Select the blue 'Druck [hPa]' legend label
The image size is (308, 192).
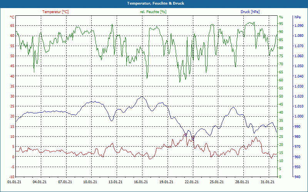pyautogui.click(x=250, y=12)
